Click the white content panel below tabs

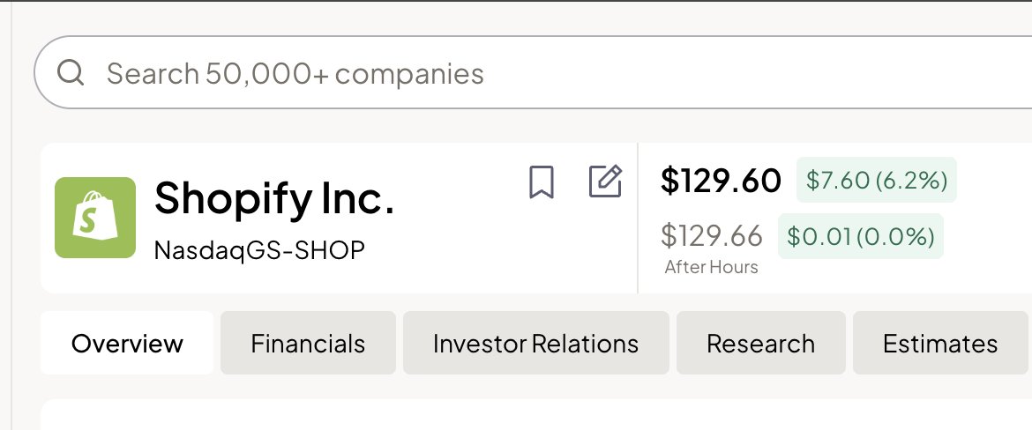tap(529, 416)
